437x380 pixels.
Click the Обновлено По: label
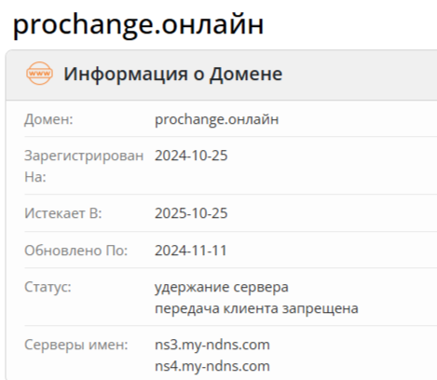point(76,251)
